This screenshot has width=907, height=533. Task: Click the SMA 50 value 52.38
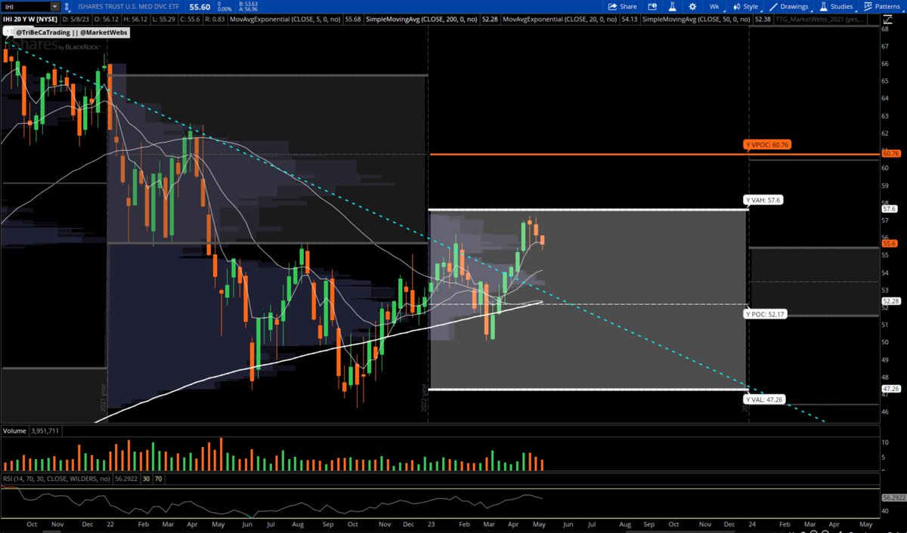point(762,20)
